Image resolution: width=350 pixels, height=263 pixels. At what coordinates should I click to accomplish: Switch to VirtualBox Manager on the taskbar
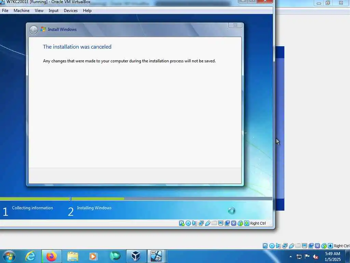point(136,256)
